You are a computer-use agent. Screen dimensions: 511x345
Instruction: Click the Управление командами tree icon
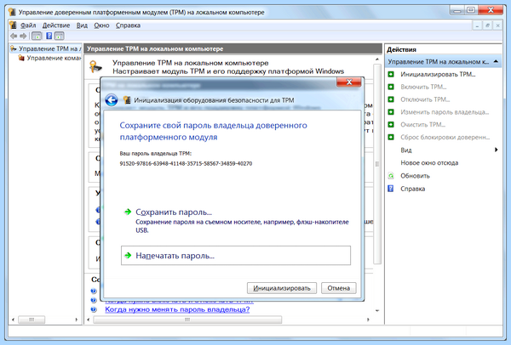coord(21,58)
